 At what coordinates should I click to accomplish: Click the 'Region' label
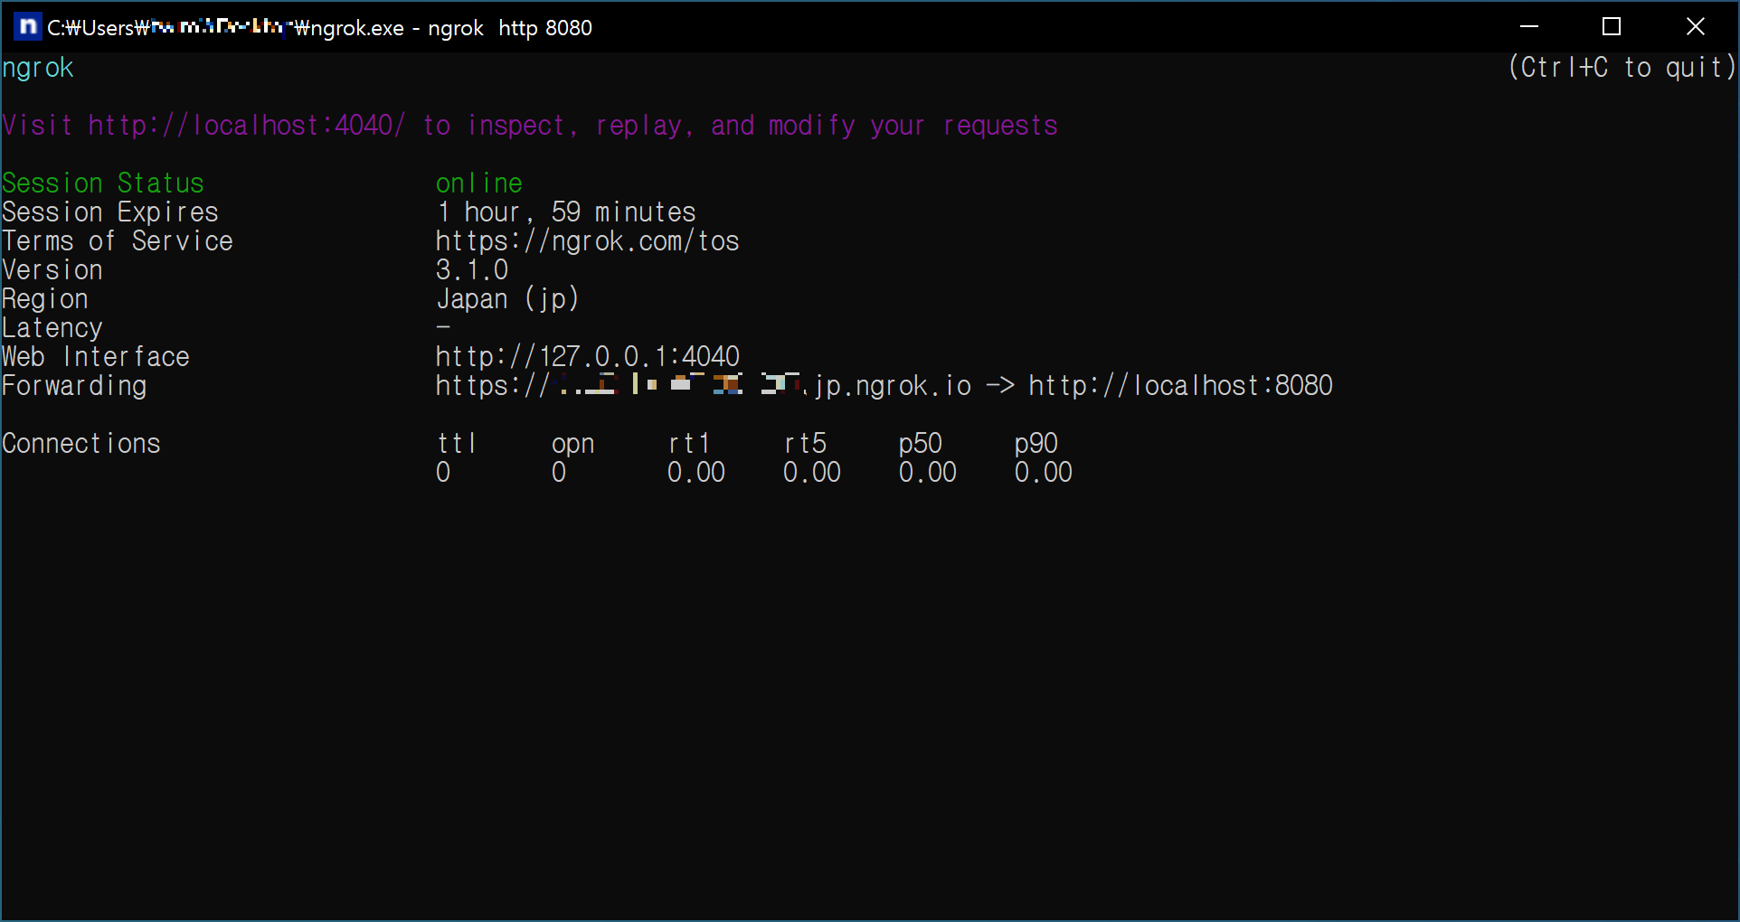(x=45, y=299)
